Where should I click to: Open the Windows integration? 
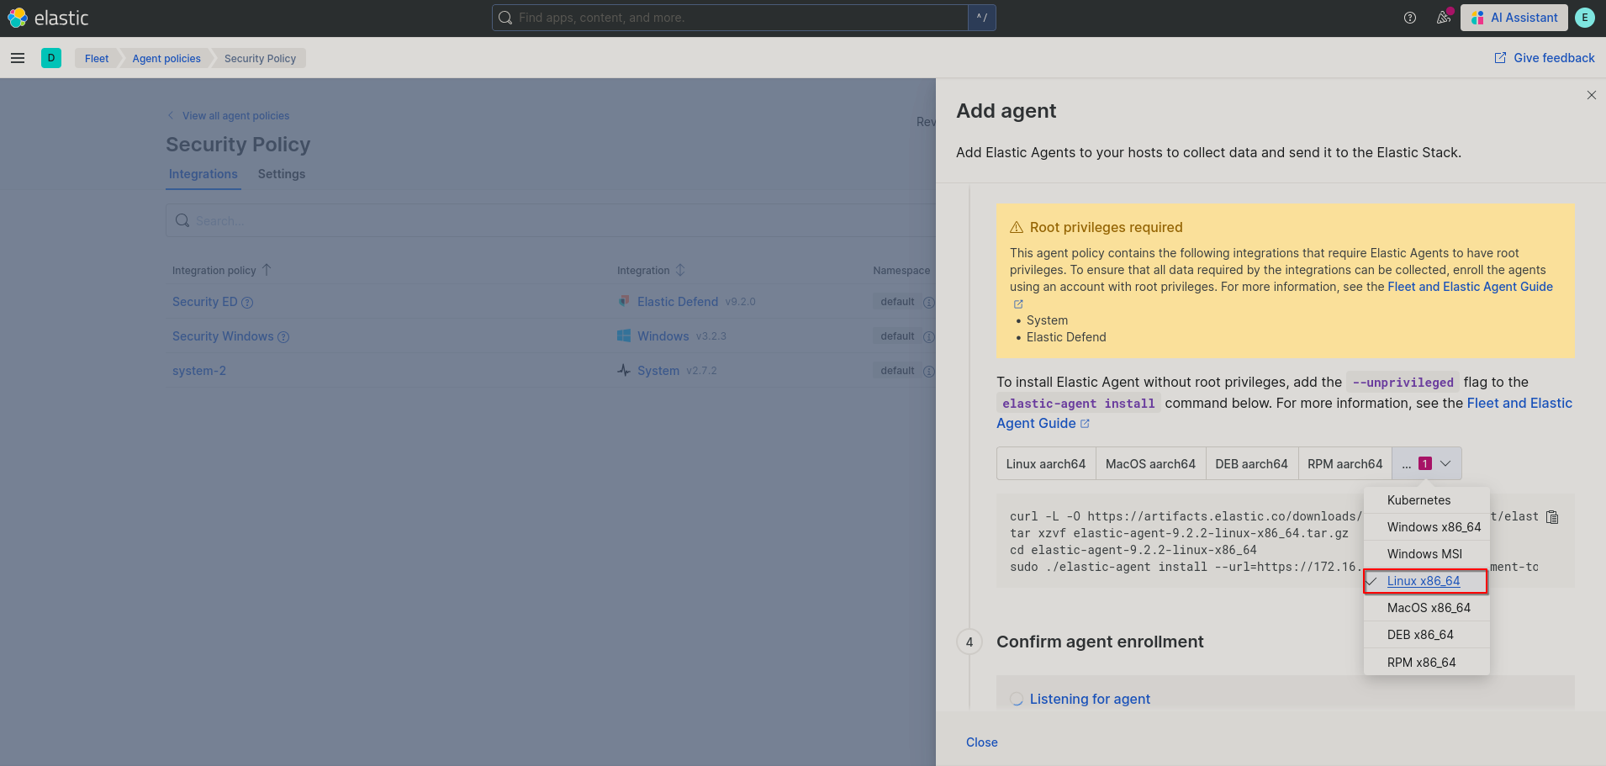(x=663, y=336)
